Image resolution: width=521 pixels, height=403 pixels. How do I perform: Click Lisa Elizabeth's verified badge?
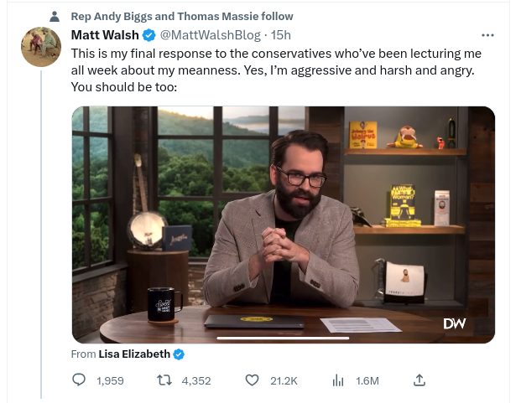[x=179, y=354]
